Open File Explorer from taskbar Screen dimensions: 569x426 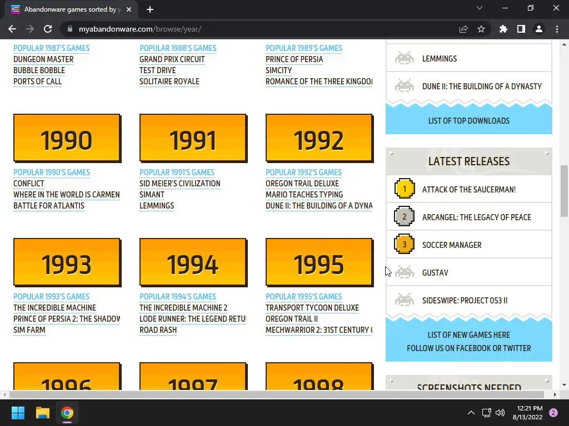[42, 413]
